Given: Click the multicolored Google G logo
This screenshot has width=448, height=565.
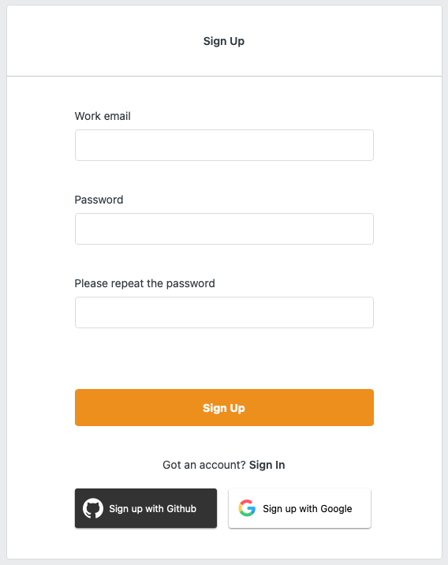Looking at the screenshot, I should click(x=247, y=508).
